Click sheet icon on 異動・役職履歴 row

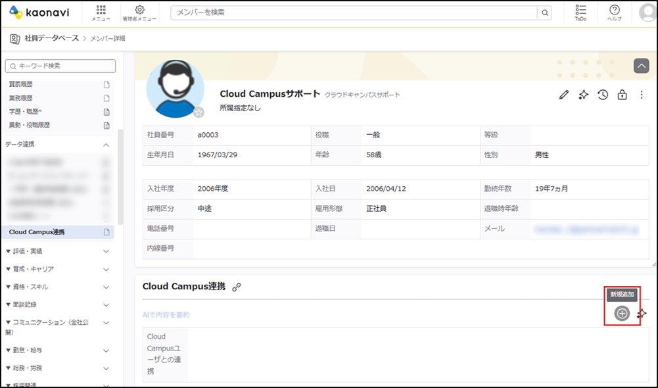pyautogui.click(x=106, y=125)
